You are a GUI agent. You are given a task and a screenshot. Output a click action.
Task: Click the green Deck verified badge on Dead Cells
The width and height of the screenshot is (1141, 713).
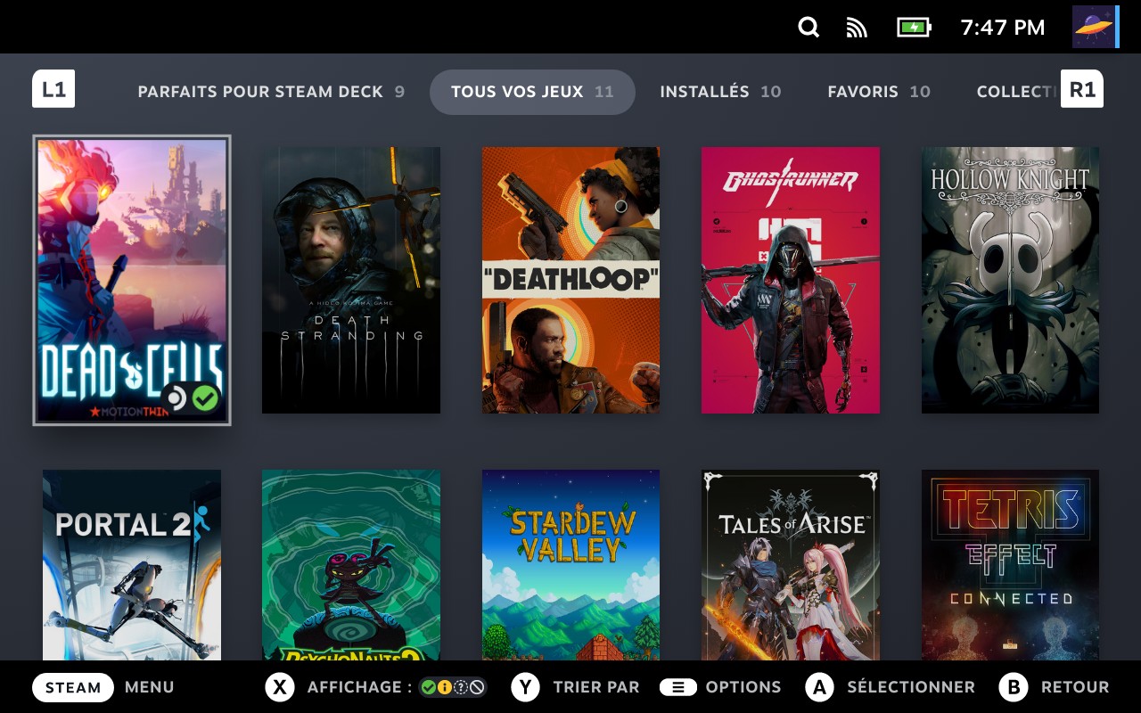tap(206, 397)
